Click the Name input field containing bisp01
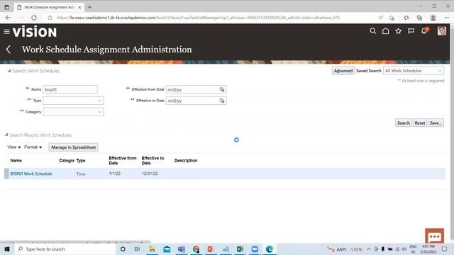Screen dimensions: 454x255 point(70,90)
